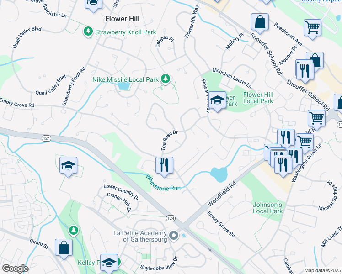Click the Nike Missile Local Park tree pin
This screenshot has height=274, width=342.
coord(166,79)
